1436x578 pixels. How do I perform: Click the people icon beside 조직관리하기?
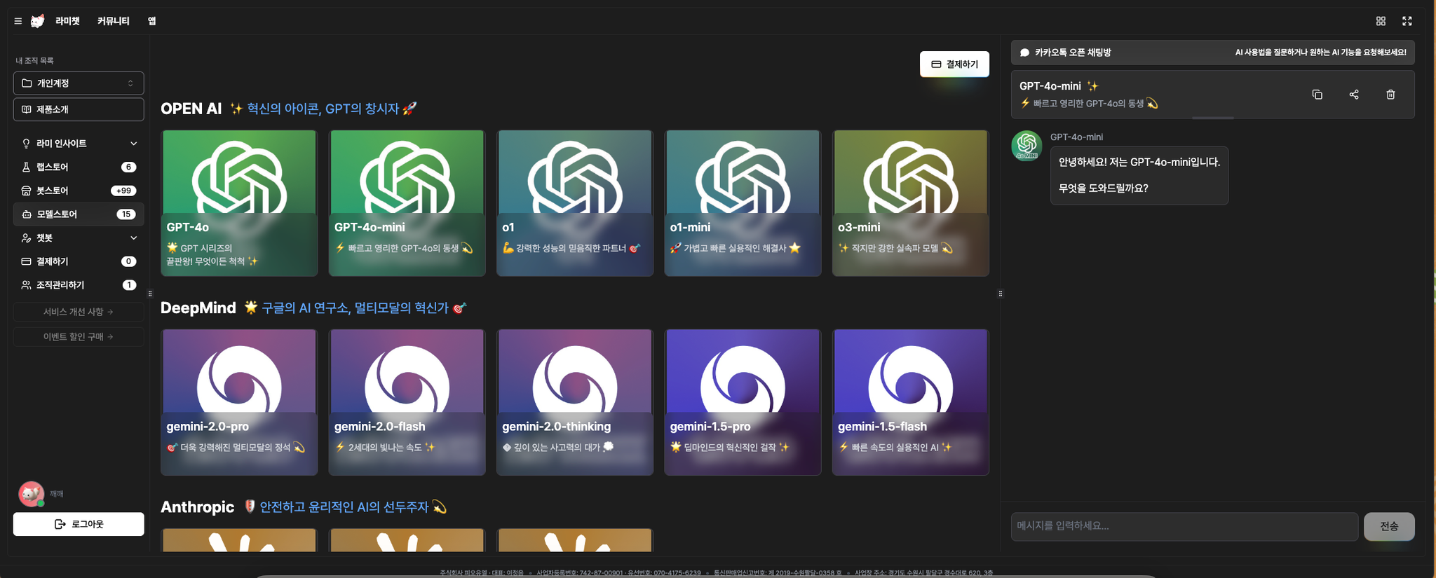point(27,285)
